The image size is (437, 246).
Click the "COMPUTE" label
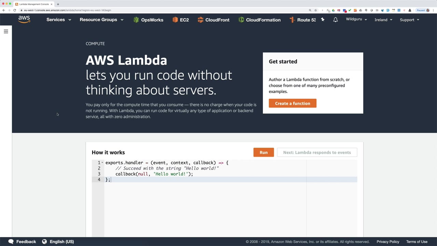(x=95, y=44)
